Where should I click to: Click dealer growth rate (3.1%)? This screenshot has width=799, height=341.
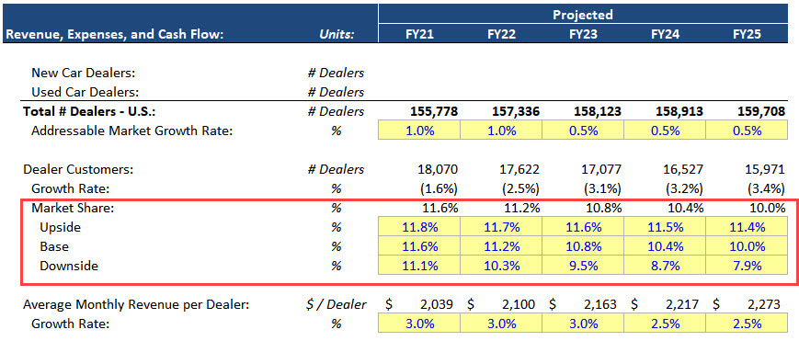[x=602, y=188]
